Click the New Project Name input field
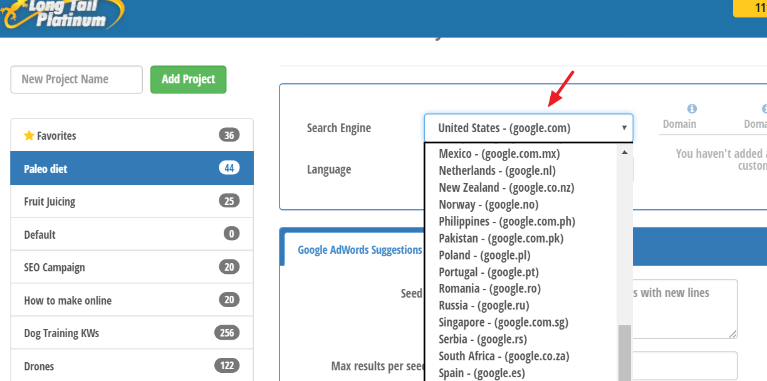767x381 pixels. click(x=76, y=80)
